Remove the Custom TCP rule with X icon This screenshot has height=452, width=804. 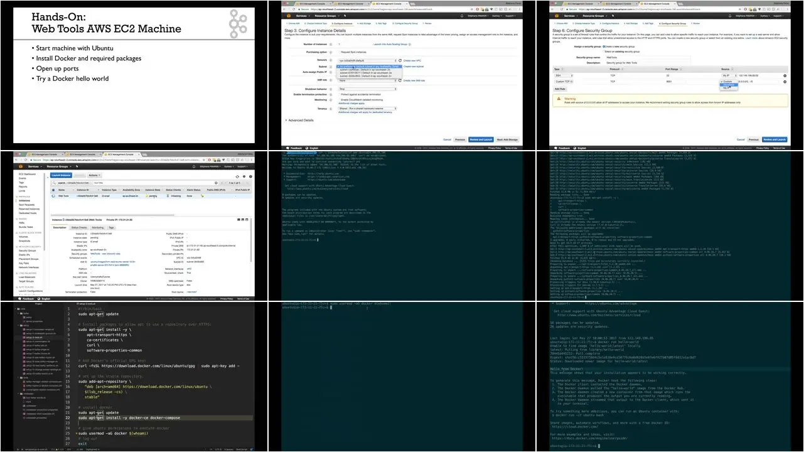pyautogui.click(x=785, y=82)
